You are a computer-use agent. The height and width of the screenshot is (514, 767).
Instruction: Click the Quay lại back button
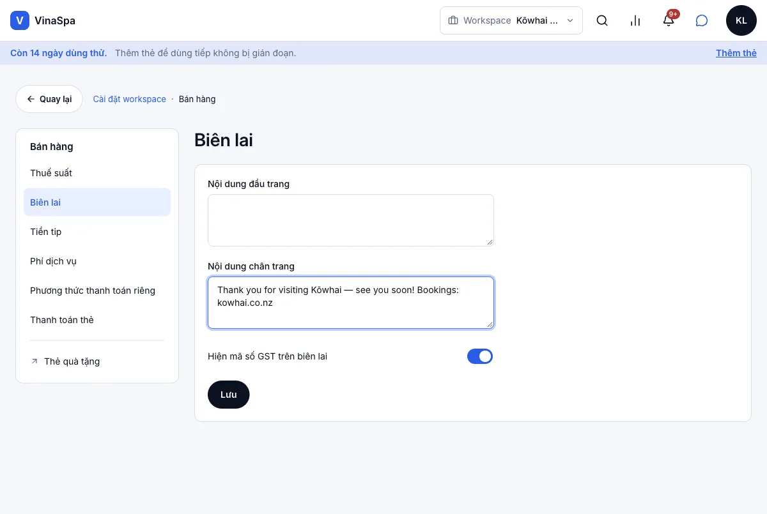[x=49, y=99]
